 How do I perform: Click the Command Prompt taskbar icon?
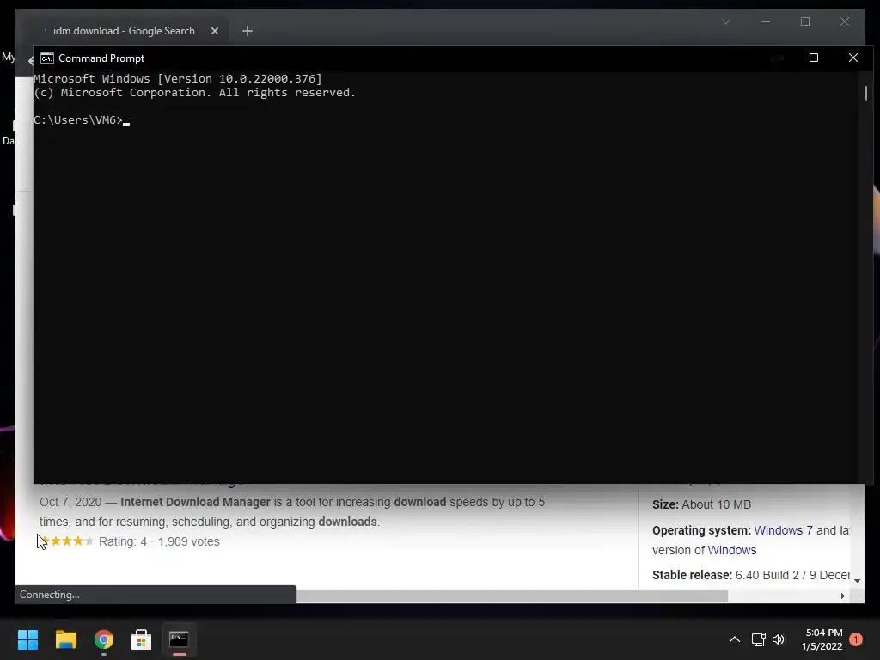[x=179, y=639]
